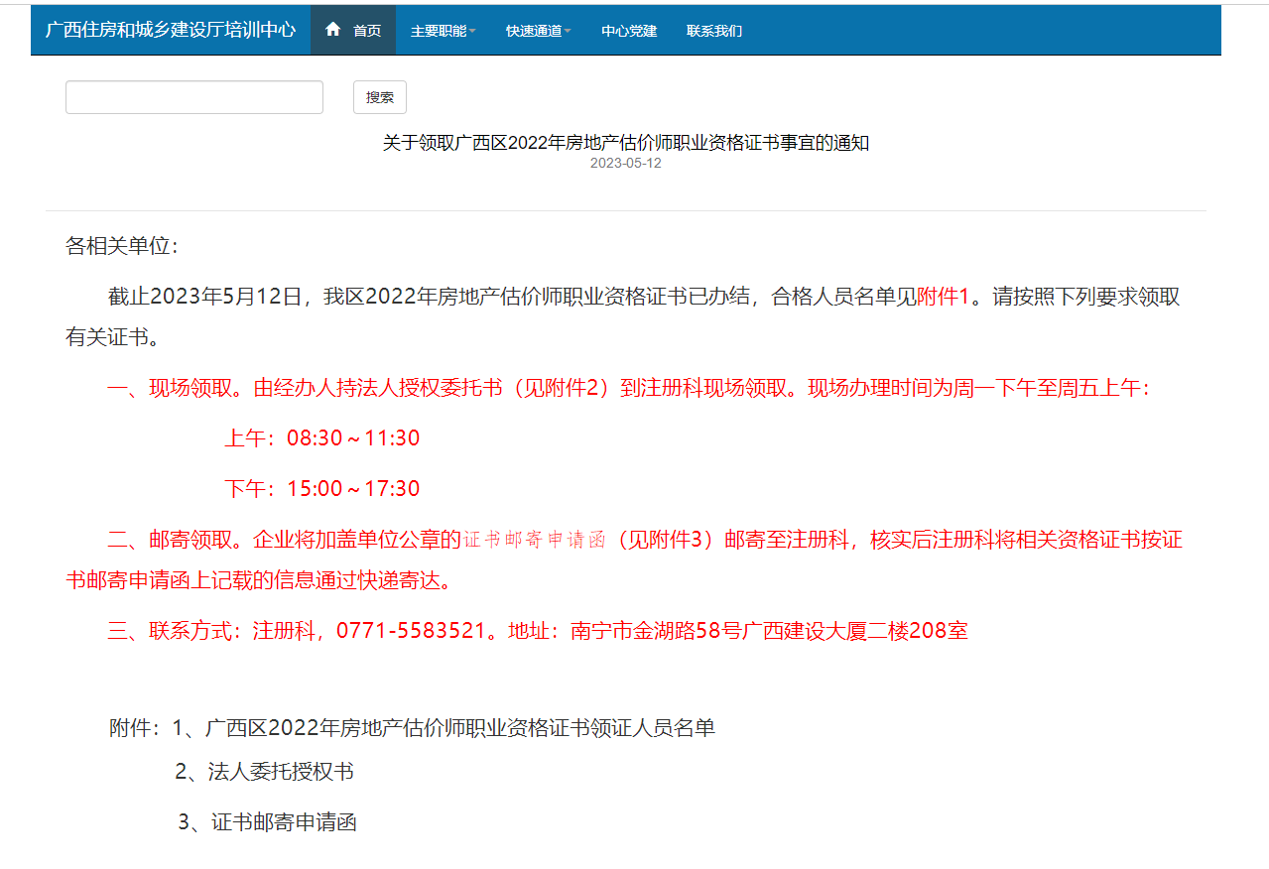Click the afternoon hours 15:00～17:30
This screenshot has width=1269, height=869.
pos(353,489)
